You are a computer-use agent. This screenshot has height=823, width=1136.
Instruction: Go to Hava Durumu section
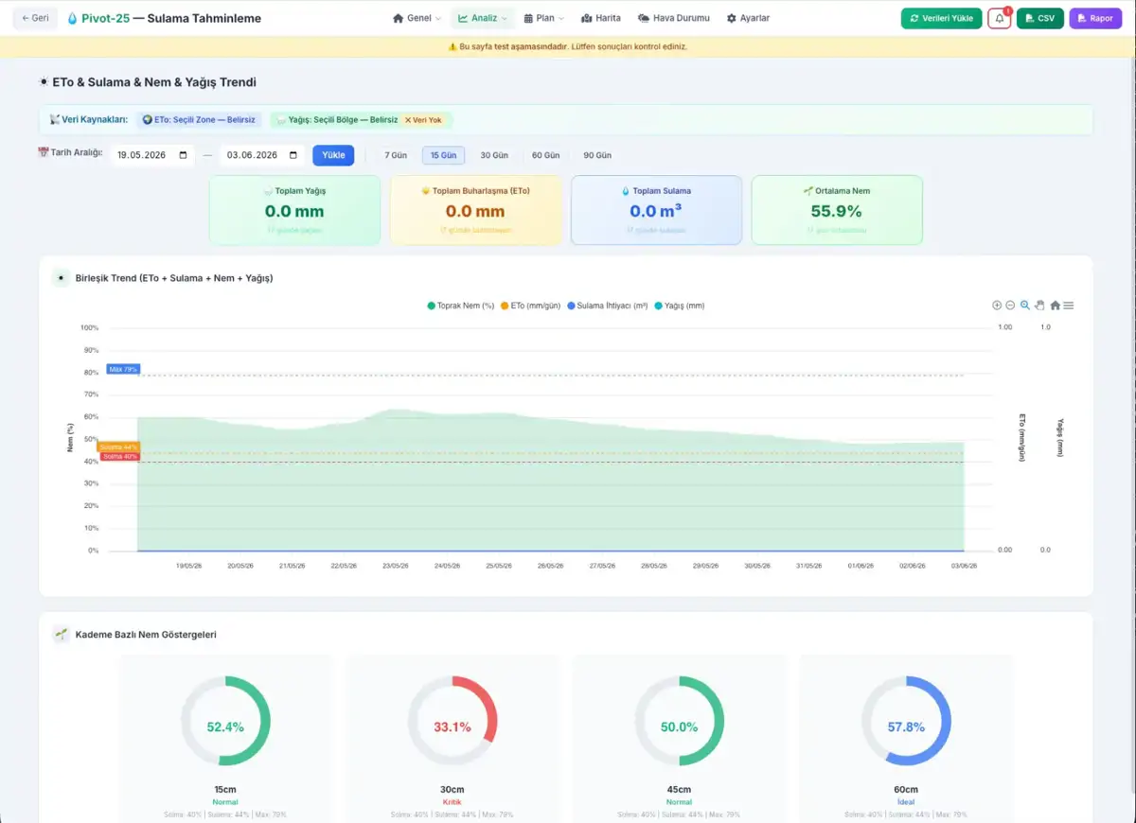[x=674, y=18]
